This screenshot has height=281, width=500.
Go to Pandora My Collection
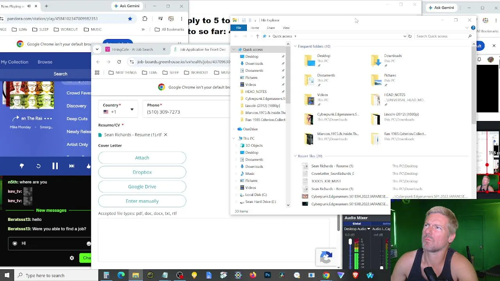click(14, 62)
